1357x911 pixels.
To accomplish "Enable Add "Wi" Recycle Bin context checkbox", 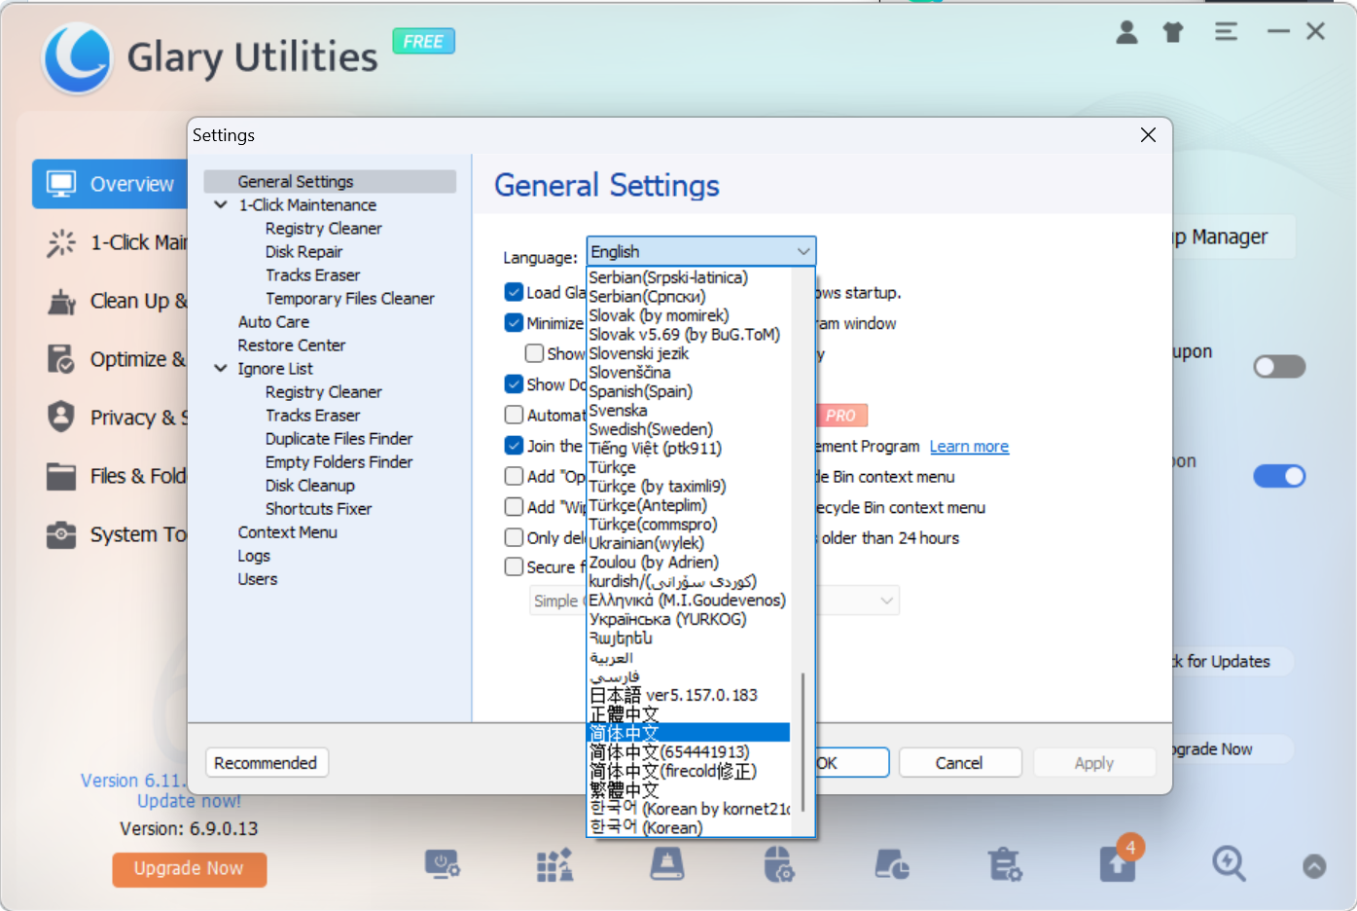I will tap(515, 507).
